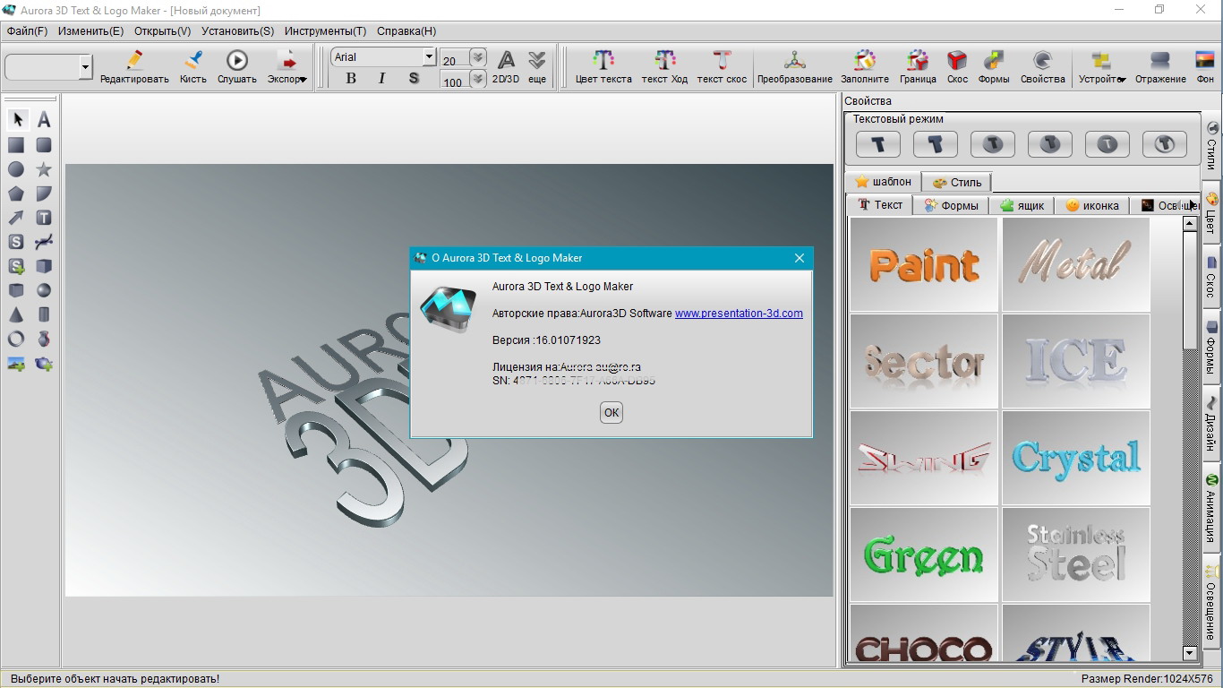The image size is (1223, 688).
Task: Click the import image tool icon
Action: 16,364
